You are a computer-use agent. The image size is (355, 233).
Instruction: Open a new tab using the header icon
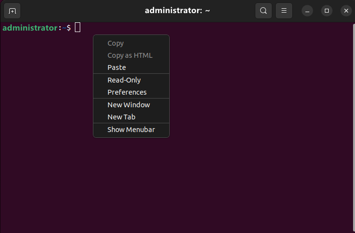[12, 11]
